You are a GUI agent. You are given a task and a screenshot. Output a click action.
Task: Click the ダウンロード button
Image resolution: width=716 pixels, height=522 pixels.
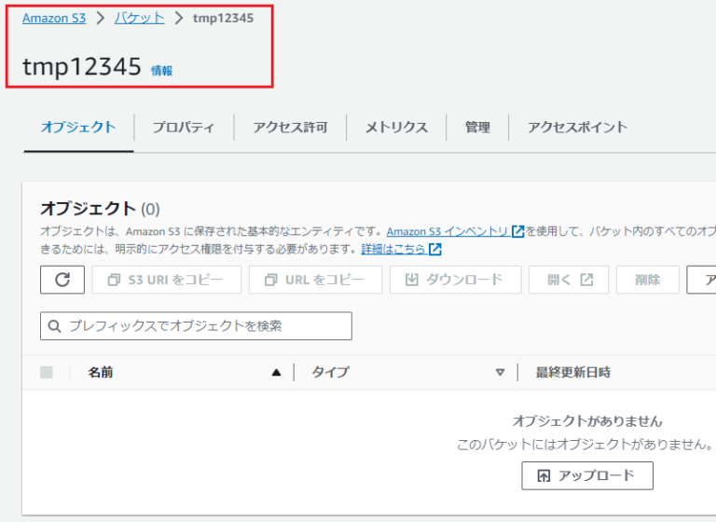point(455,280)
